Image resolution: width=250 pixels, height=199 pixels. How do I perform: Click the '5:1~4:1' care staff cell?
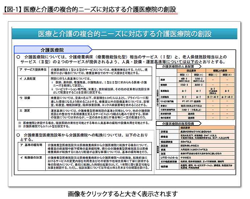pos(213,97)
